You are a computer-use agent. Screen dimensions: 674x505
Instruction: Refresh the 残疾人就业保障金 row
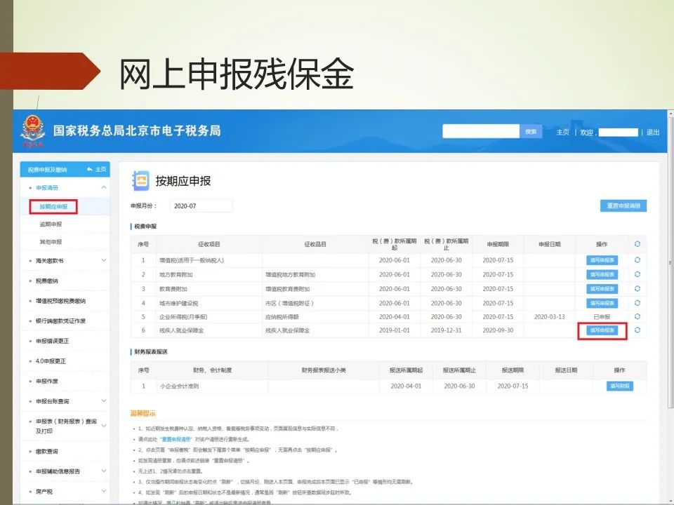click(x=637, y=330)
